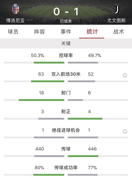Tap the Juventus club logo
132x178 pixels.
point(117,9)
